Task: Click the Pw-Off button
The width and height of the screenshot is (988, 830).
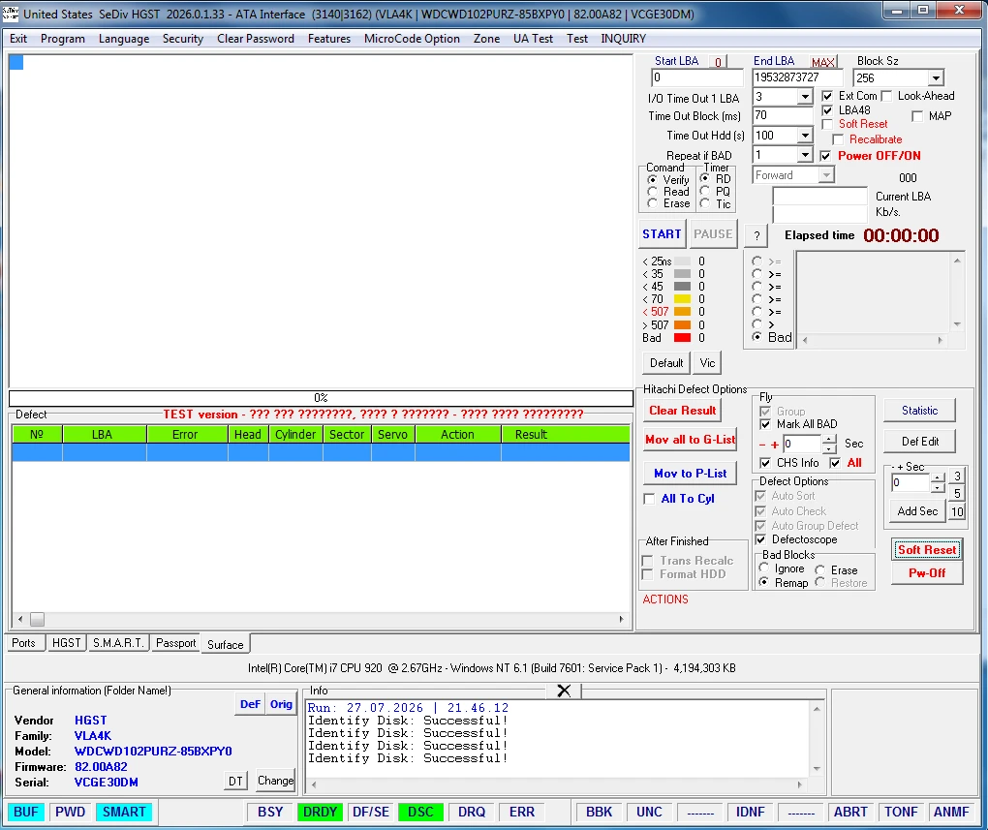Action: pyautogui.click(x=927, y=573)
